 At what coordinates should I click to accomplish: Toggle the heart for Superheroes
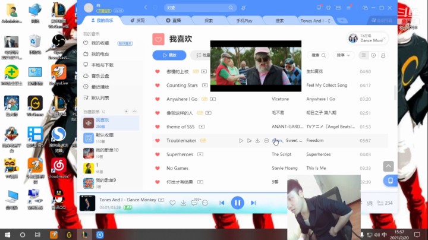[x=158, y=154]
